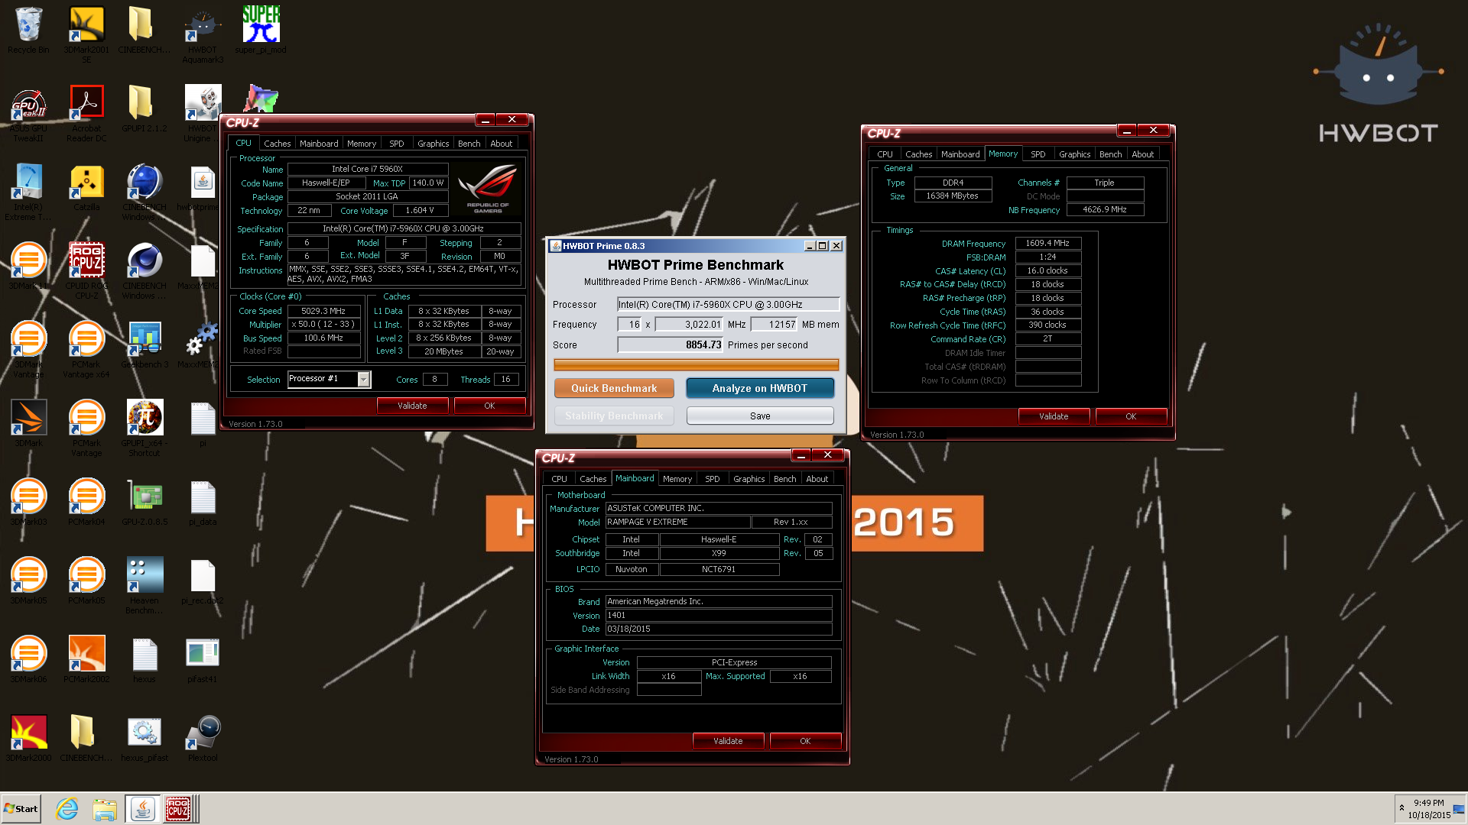Launch super_pi_mod from the desktop

tap(261, 31)
